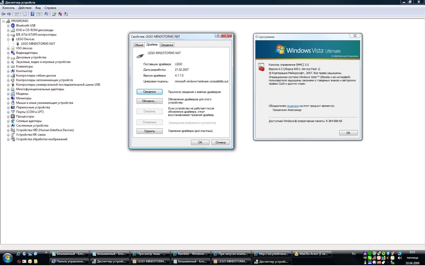Click the Opera icon in Quick Launch
This screenshot has height=266, width=425.
click(x=19, y=261)
